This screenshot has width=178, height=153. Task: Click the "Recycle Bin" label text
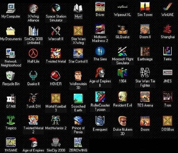click(x=11, y=84)
